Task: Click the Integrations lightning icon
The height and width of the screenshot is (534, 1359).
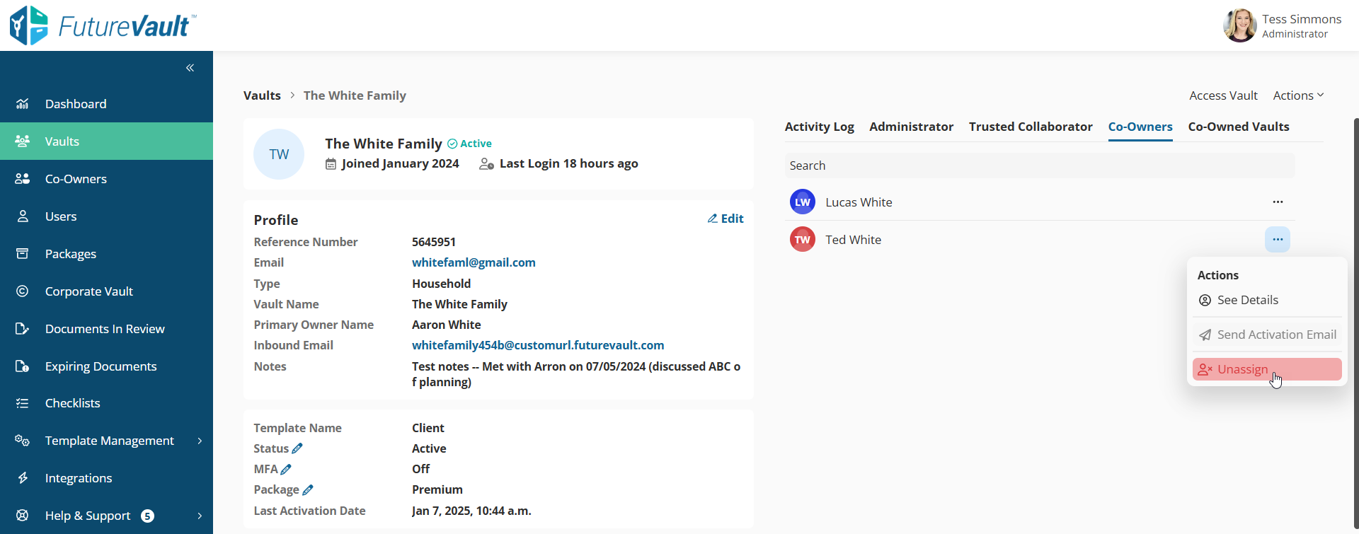Action: coord(23,478)
